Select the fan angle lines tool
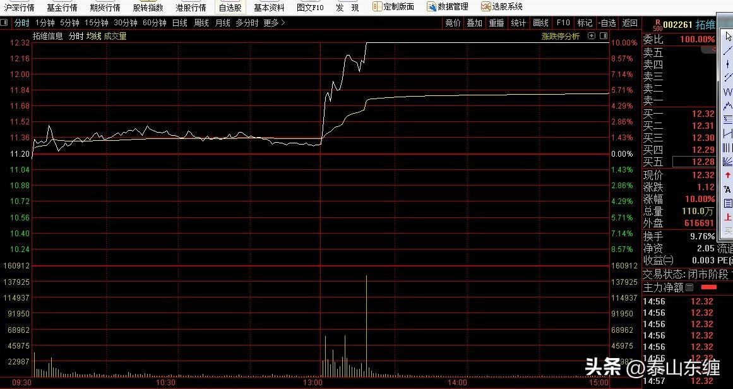This screenshot has height=389, width=733. point(728,162)
